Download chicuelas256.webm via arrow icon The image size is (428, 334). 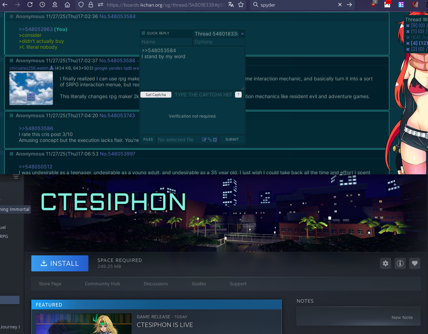[51, 68]
